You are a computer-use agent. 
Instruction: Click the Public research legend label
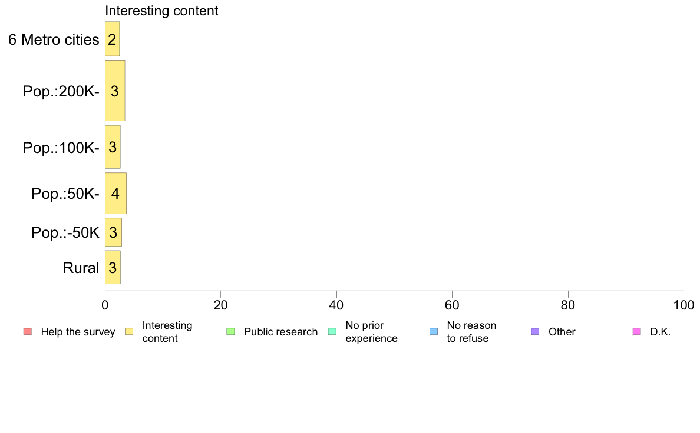(x=281, y=332)
